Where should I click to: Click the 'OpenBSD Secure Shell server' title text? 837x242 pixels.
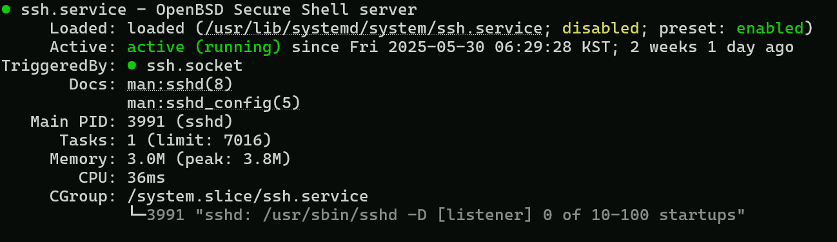click(x=286, y=10)
